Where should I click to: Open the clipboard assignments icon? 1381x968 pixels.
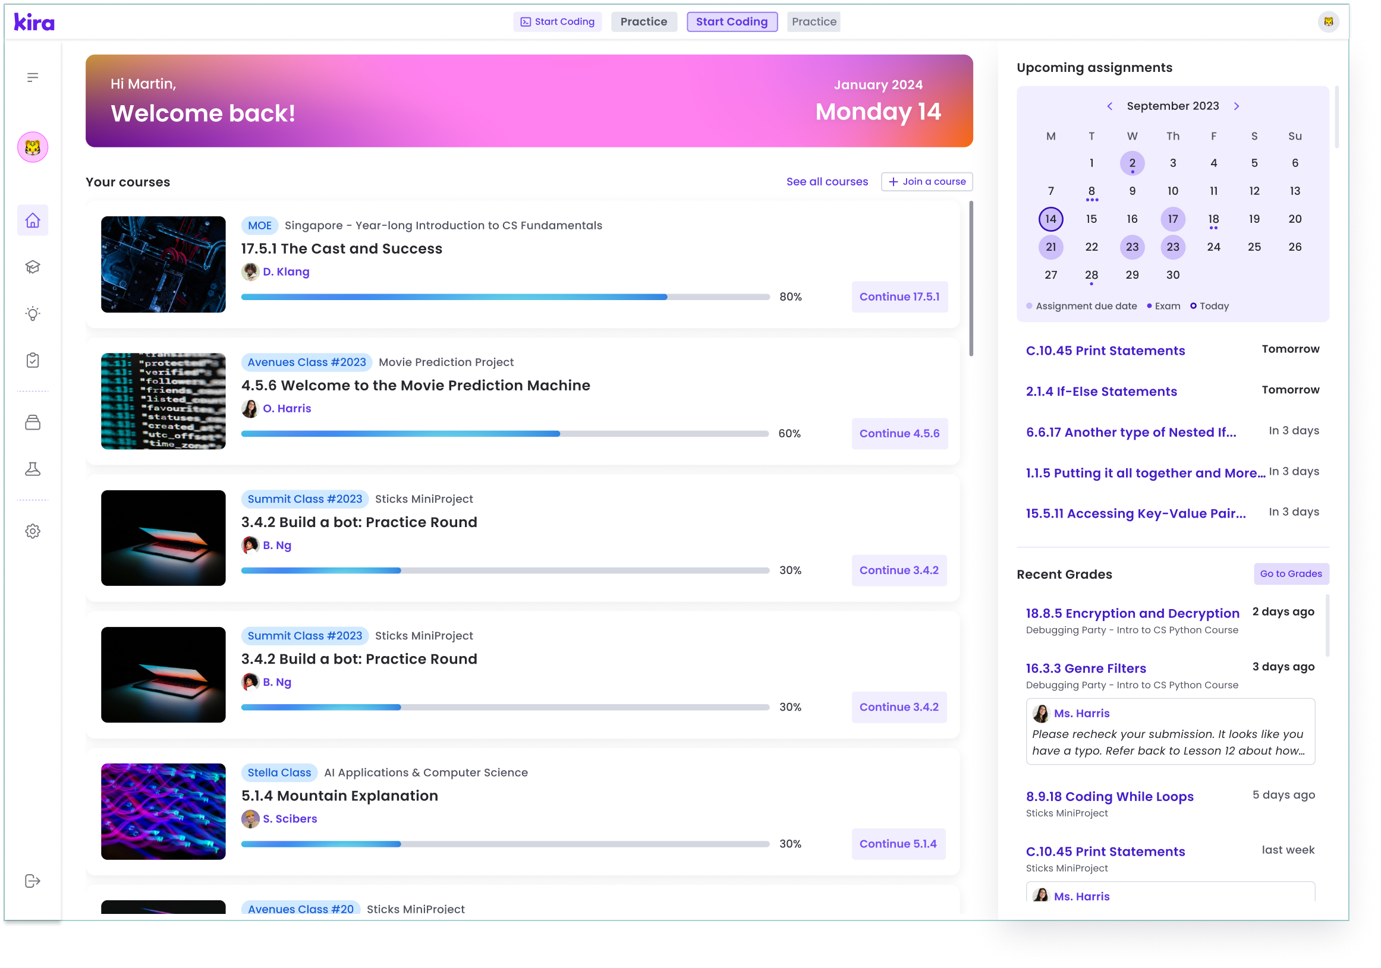(33, 361)
